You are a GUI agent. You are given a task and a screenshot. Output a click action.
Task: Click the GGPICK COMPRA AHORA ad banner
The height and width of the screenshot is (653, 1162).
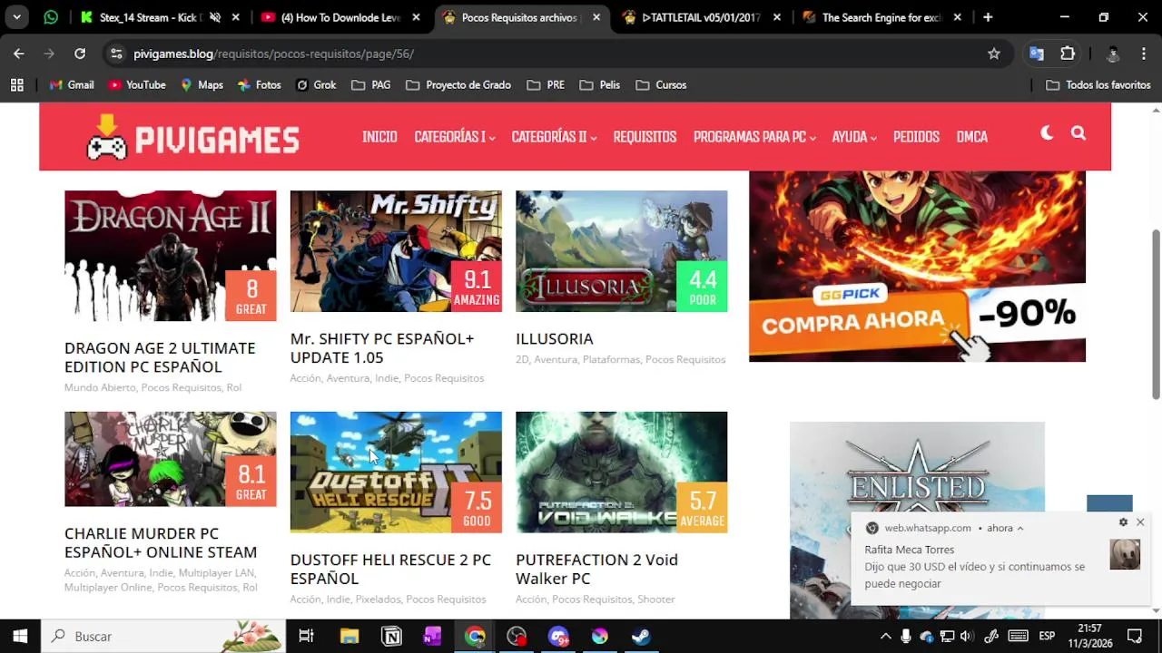(917, 267)
